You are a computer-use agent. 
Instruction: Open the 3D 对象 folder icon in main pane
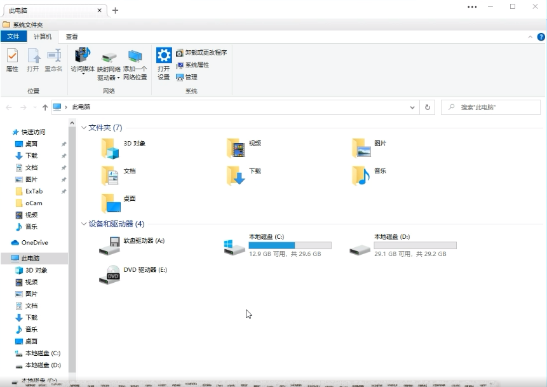point(111,148)
